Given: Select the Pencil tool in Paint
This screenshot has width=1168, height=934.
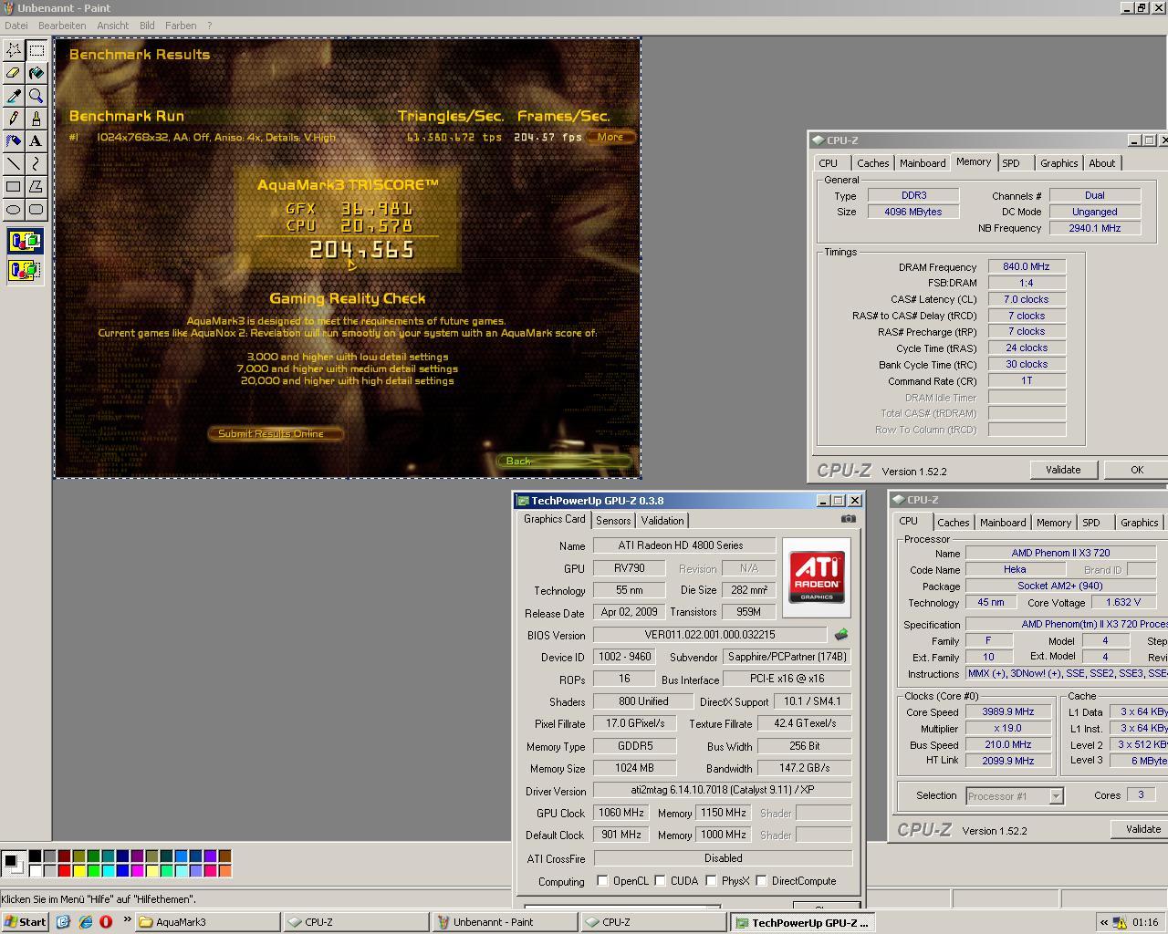Looking at the screenshot, I should (14, 119).
